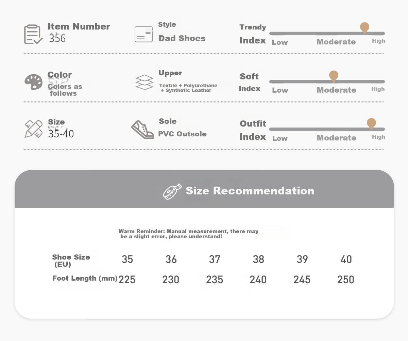
Task: Click the measuring tape icon
Action: 173,192
